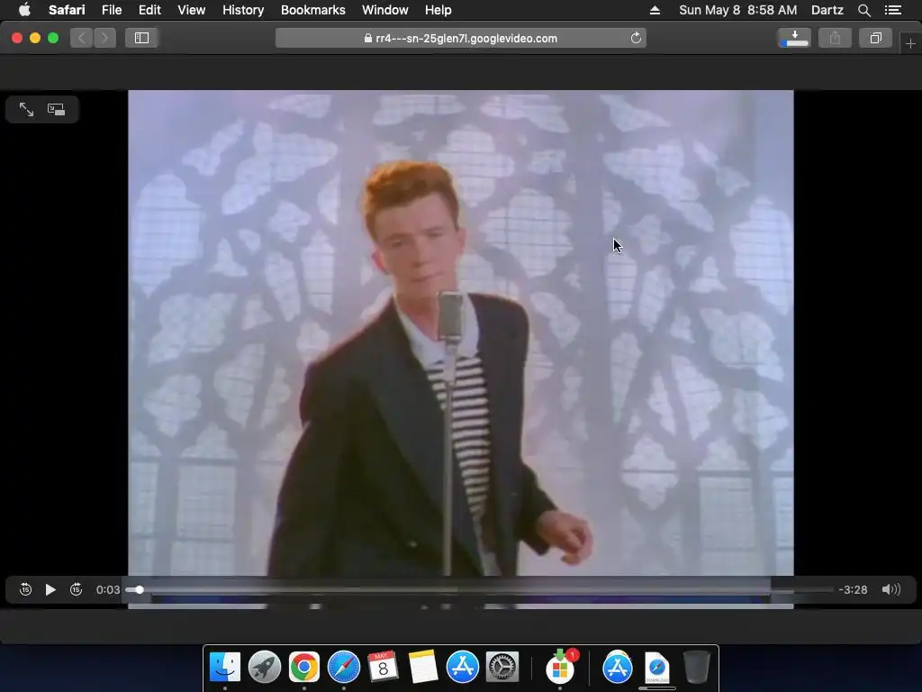This screenshot has height=692, width=922.
Task: Open Spotlight search
Action: [863, 10]
